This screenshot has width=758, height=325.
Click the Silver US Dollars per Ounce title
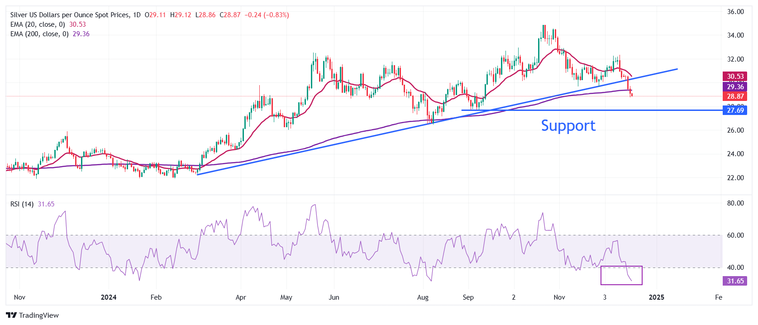click(70, 15)
